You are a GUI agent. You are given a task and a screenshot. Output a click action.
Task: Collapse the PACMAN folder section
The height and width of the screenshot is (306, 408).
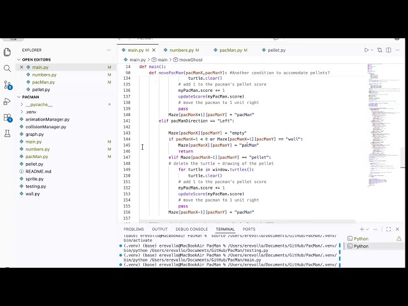(x=31, y=97)
